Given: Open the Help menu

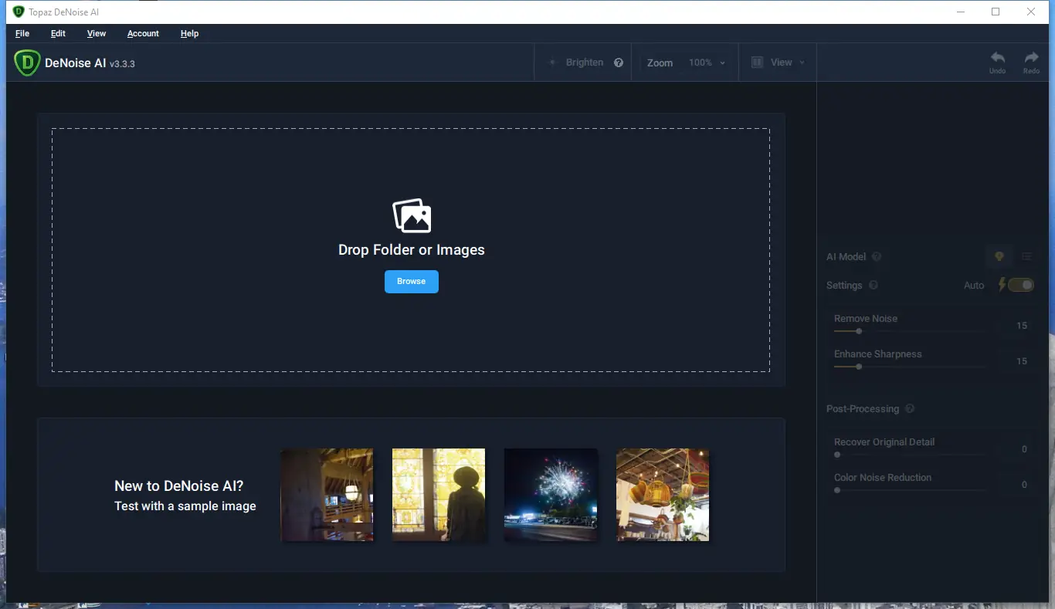Looking at the screenshot, I should pyautogui.click(x=189, y=33).
